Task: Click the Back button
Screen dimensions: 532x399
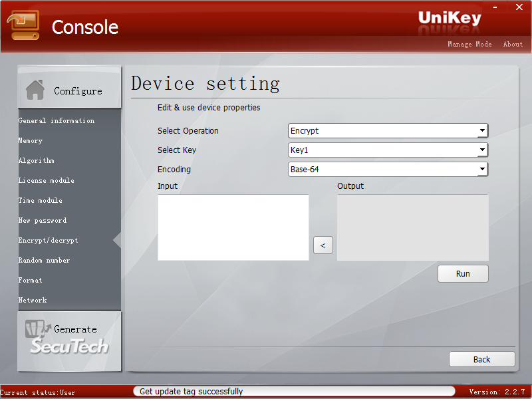Action: (x=481, y=359)
